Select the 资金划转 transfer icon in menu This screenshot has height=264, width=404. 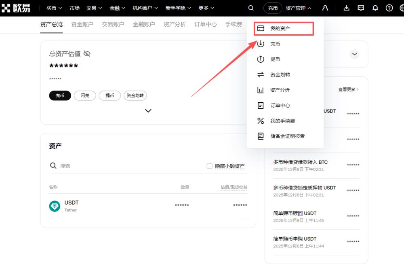coord(261,74)
